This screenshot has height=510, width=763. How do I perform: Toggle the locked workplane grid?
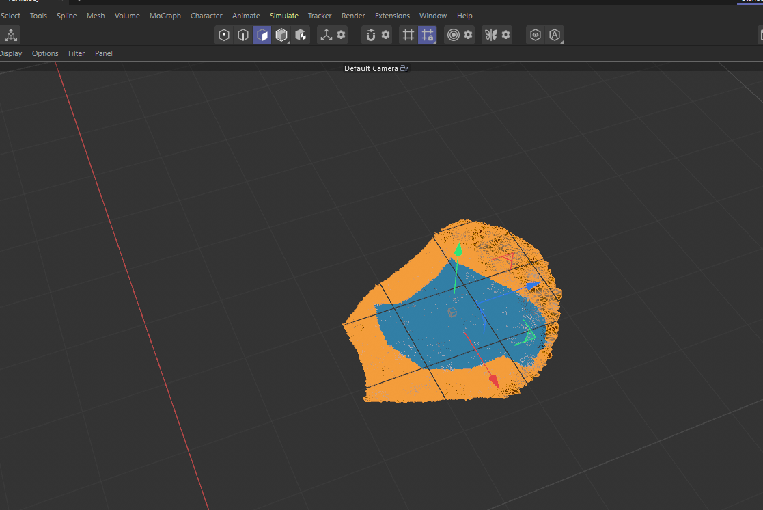tap(427, 35)
